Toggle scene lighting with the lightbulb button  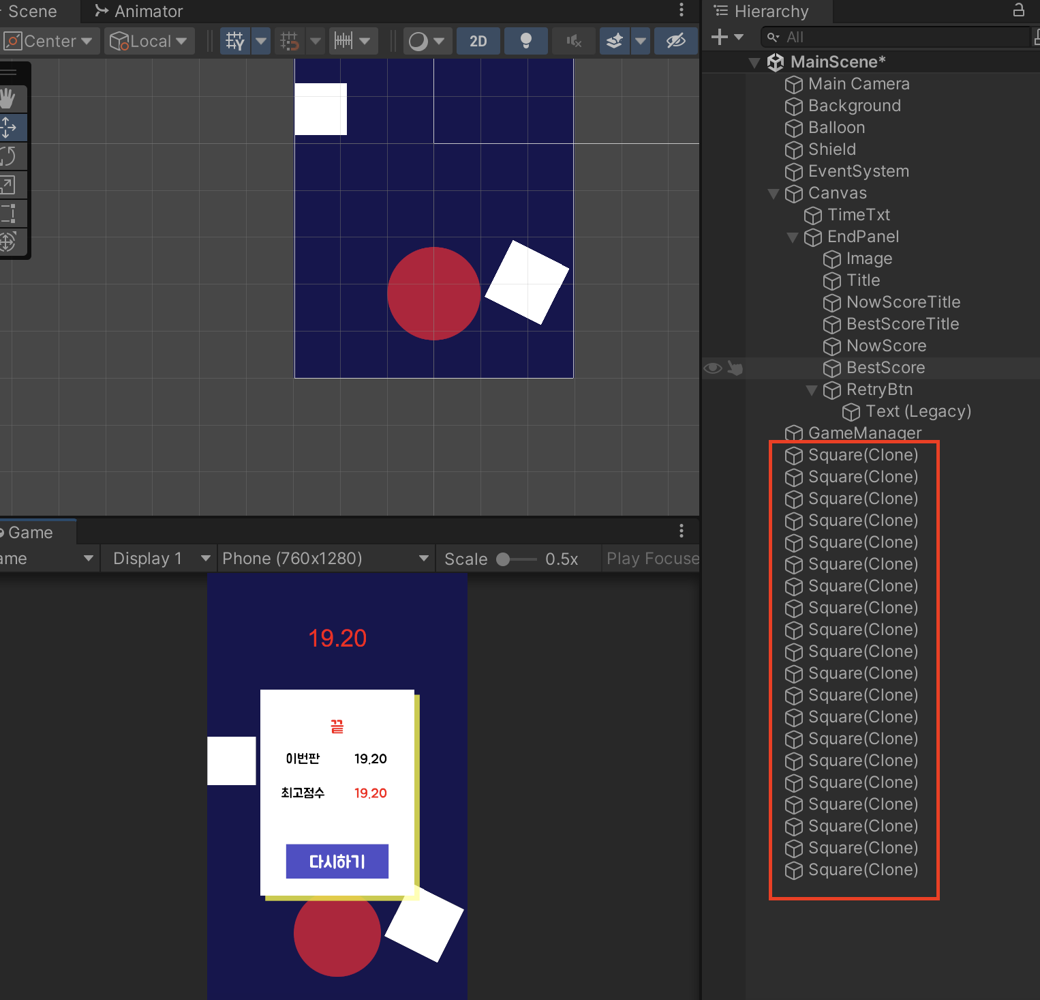click(x=526, y=41)
